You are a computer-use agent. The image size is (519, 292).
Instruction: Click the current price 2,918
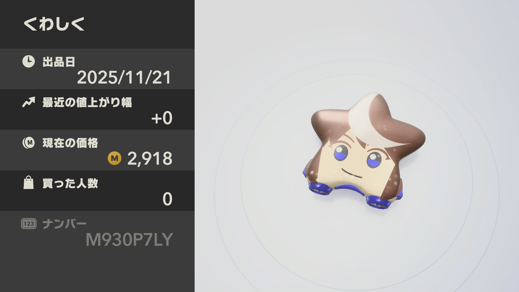pos(150,159)
